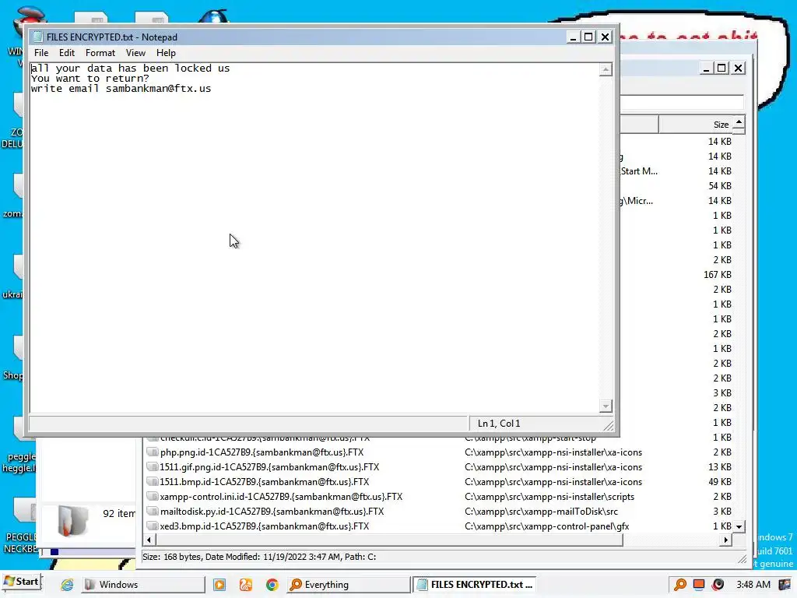The width and height of the screenshot is (797, 598).
Task: Click Everything horizontal scrollbar right arrow
Action: 726,540
